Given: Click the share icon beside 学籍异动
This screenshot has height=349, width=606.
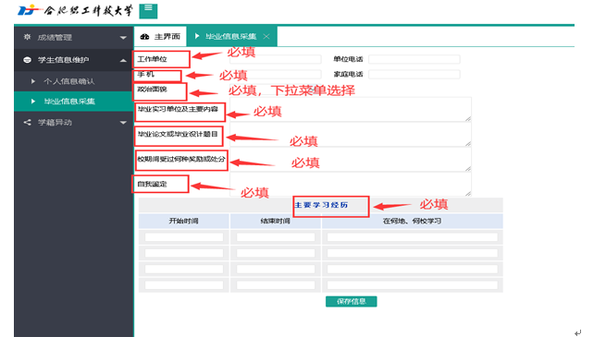Looking at the screenshot, I should pos(27,122).
